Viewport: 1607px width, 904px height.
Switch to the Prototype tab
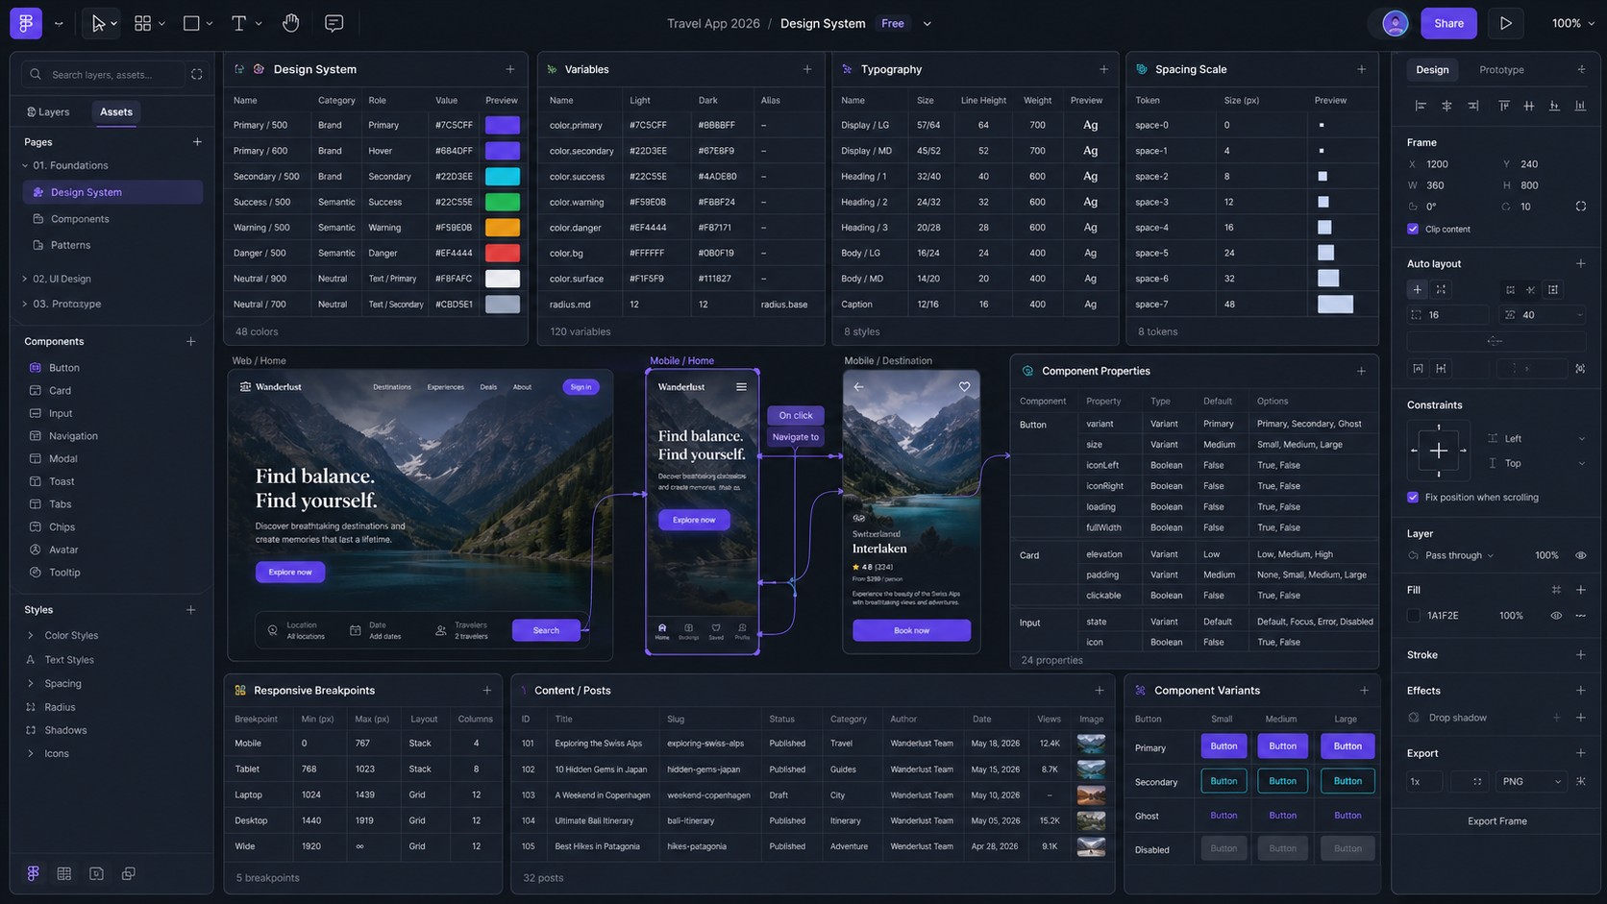tap(1500, 70)
